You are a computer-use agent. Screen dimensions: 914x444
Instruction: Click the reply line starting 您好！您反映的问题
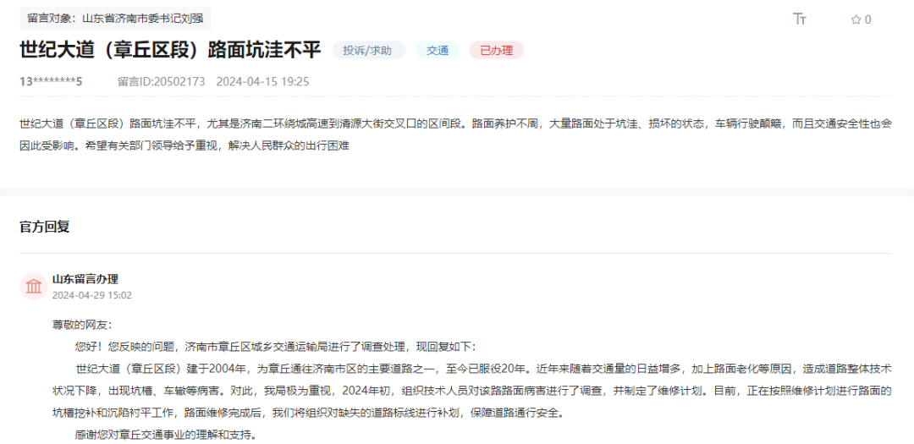(x=275, y=347)
